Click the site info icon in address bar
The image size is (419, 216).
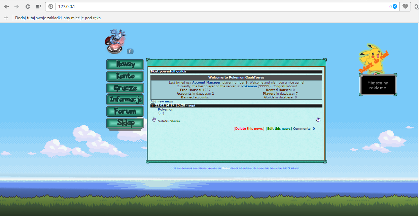(x=51, y=6)
